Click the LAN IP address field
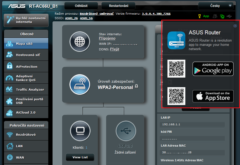 tap(192, 124)
